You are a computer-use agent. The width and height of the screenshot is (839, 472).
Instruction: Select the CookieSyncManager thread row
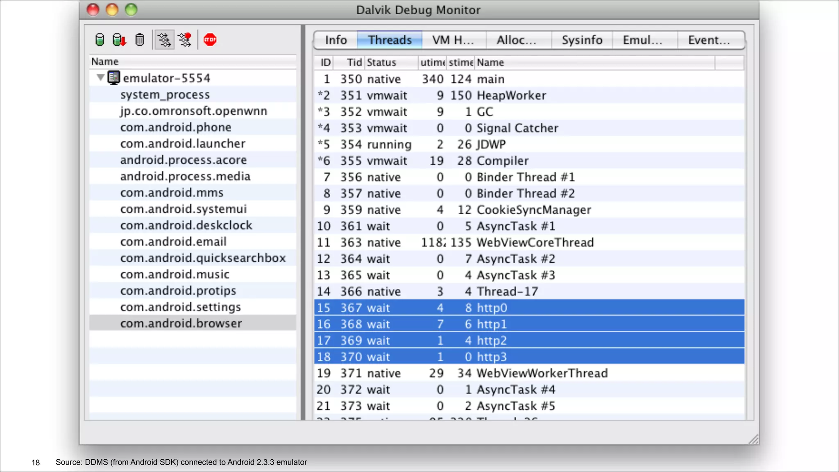point(529,210)
